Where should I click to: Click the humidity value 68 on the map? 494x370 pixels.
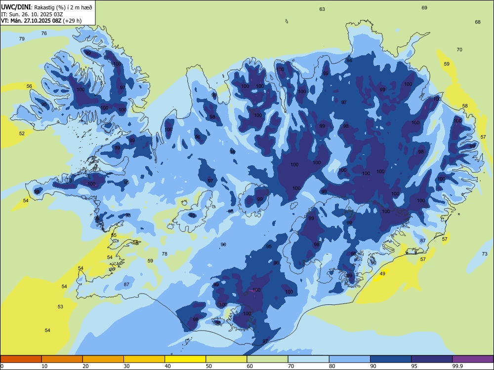pos(478,22)
